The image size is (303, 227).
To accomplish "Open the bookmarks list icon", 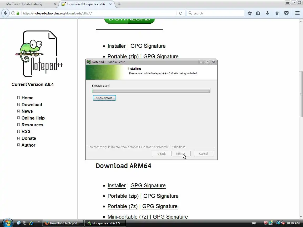I will pyautogui.click(x=258, y=13).
